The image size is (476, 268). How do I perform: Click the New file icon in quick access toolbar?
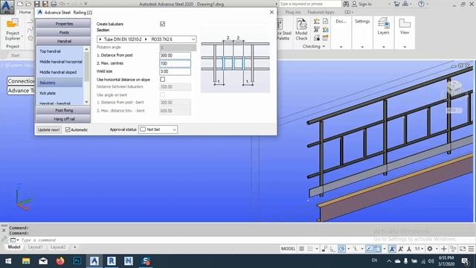pyautogui.click(x=20, y=4)
